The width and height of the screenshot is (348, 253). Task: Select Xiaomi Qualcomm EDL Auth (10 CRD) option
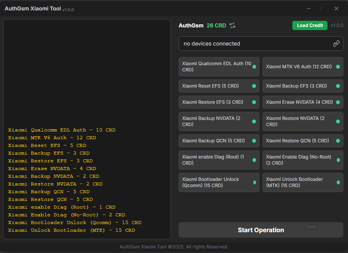pyautogui.click(x=219, y=67)
